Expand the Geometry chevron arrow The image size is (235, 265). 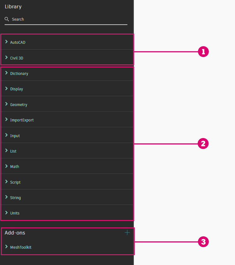[x=6, y=104]
